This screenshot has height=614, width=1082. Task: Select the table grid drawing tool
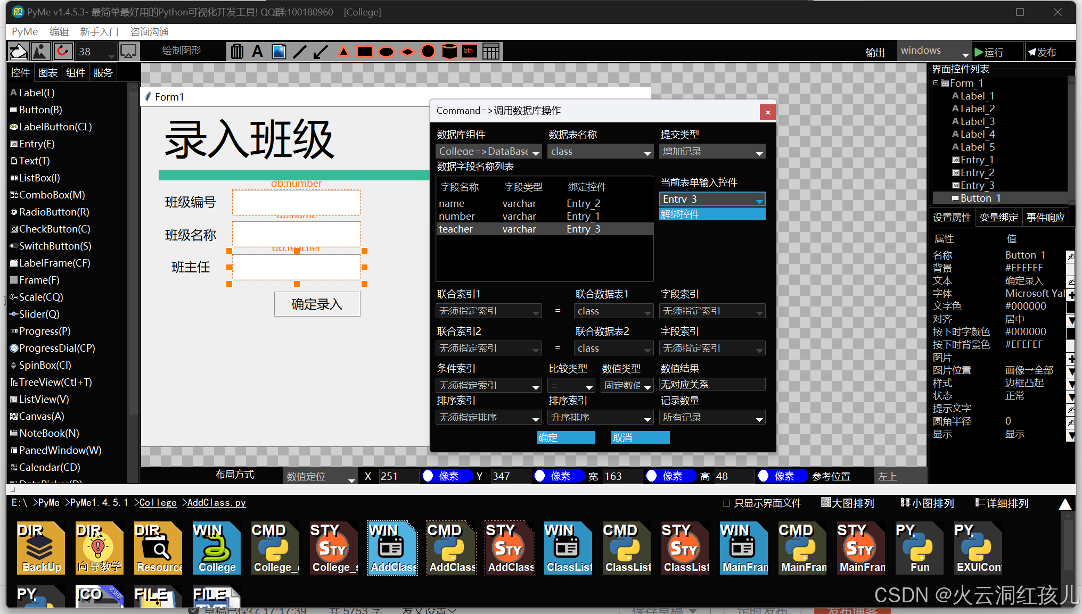[490, 52]
